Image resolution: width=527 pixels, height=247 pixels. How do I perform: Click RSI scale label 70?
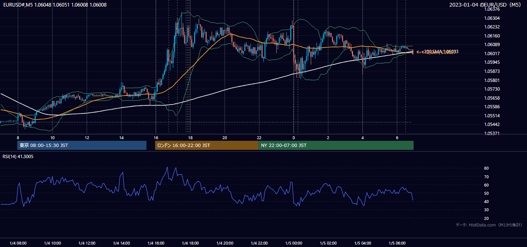click(486, 177)
